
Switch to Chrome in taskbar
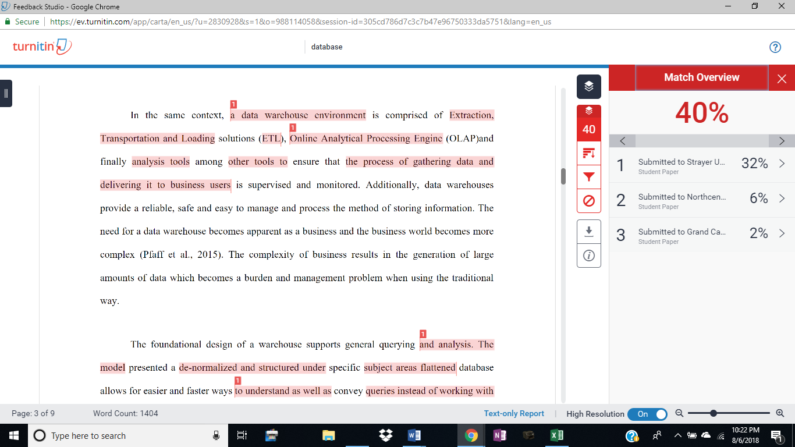(x=471, y=435)
